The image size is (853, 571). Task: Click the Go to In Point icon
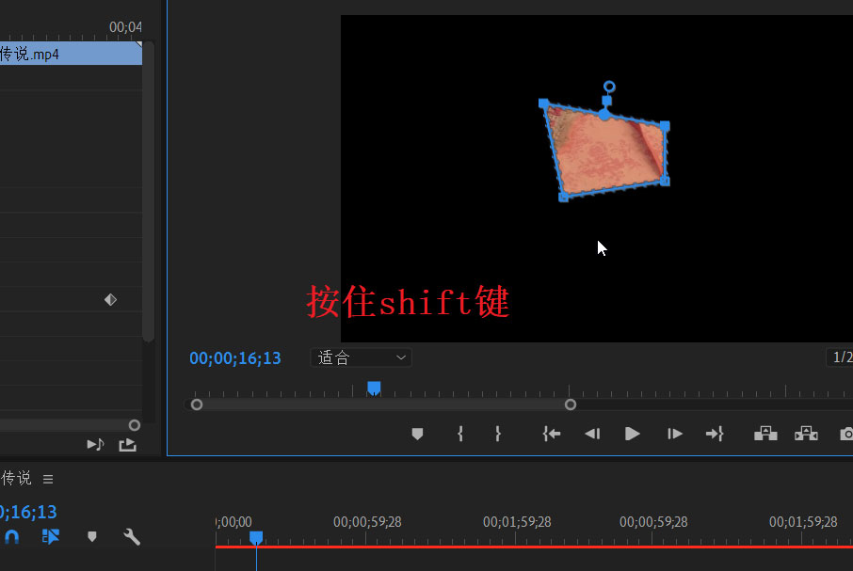pos(552,434)
